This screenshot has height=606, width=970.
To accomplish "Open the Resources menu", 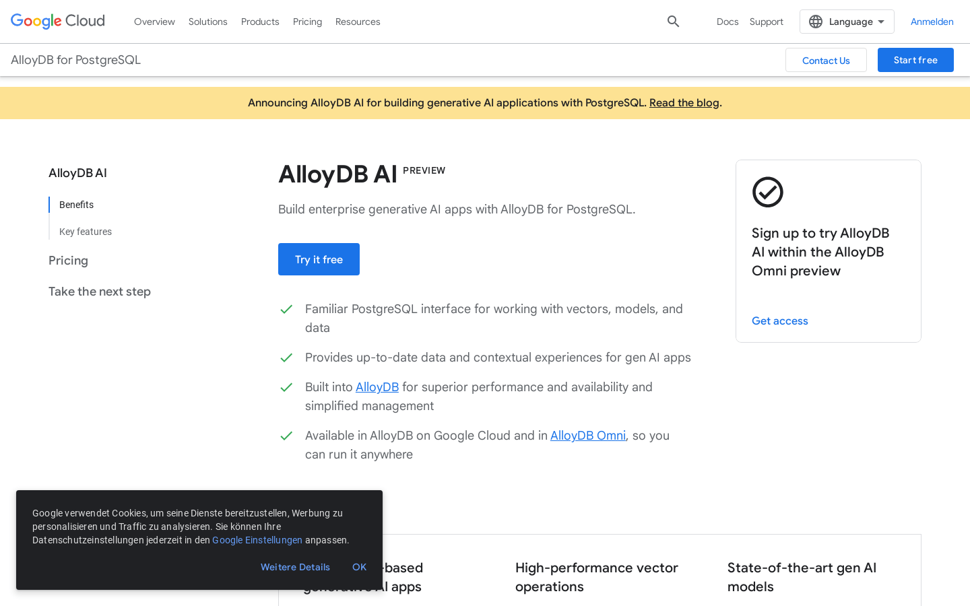I will tap(358, 22).
